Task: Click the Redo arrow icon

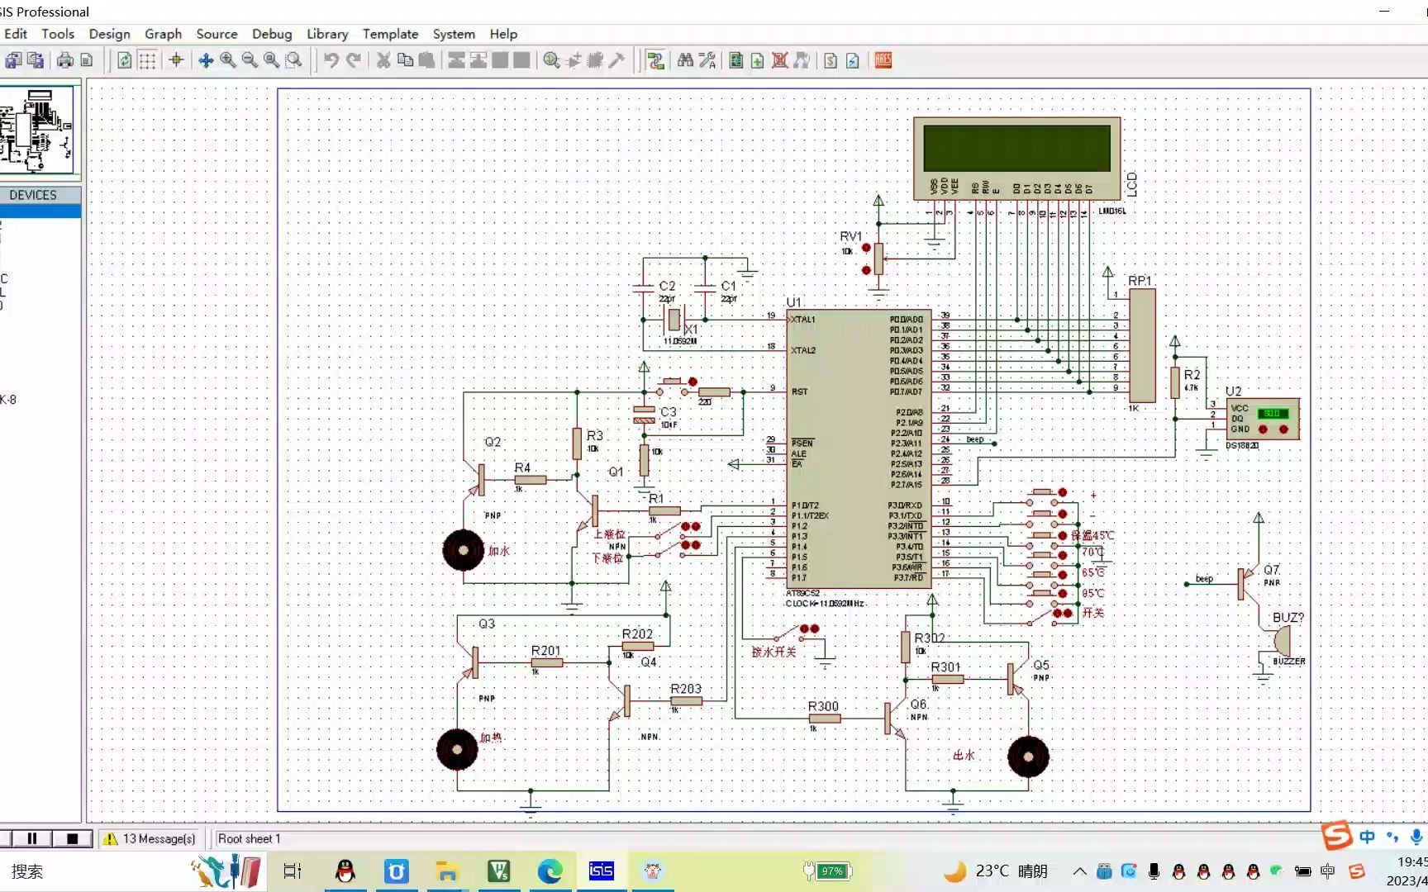Action: (353, 60)
